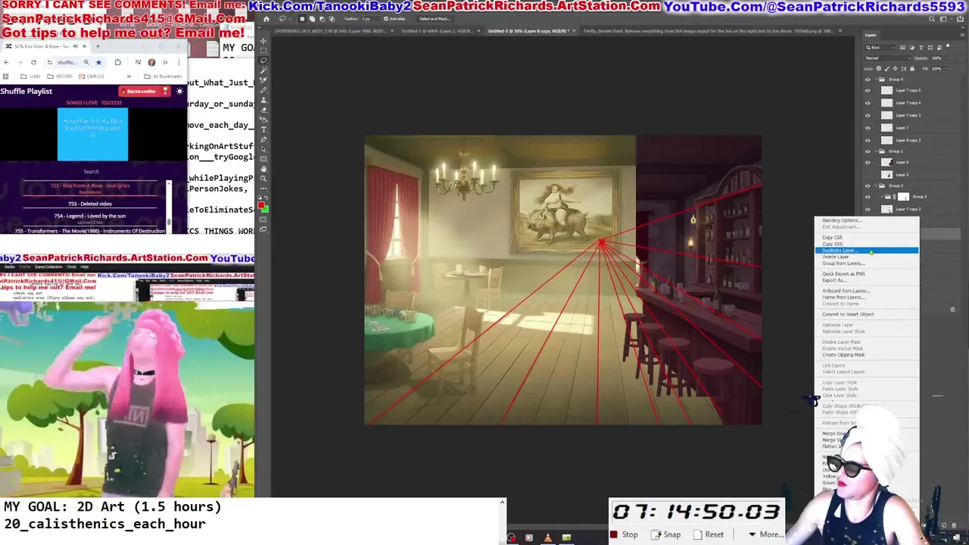The image size is (969, 545).
Task: Select the Clone Stamp tool
Action: coord(263,100)
